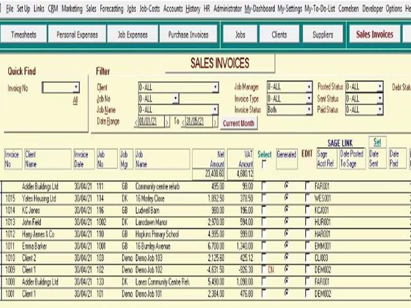Expand the Paid Status dropdown

[380, 109]
